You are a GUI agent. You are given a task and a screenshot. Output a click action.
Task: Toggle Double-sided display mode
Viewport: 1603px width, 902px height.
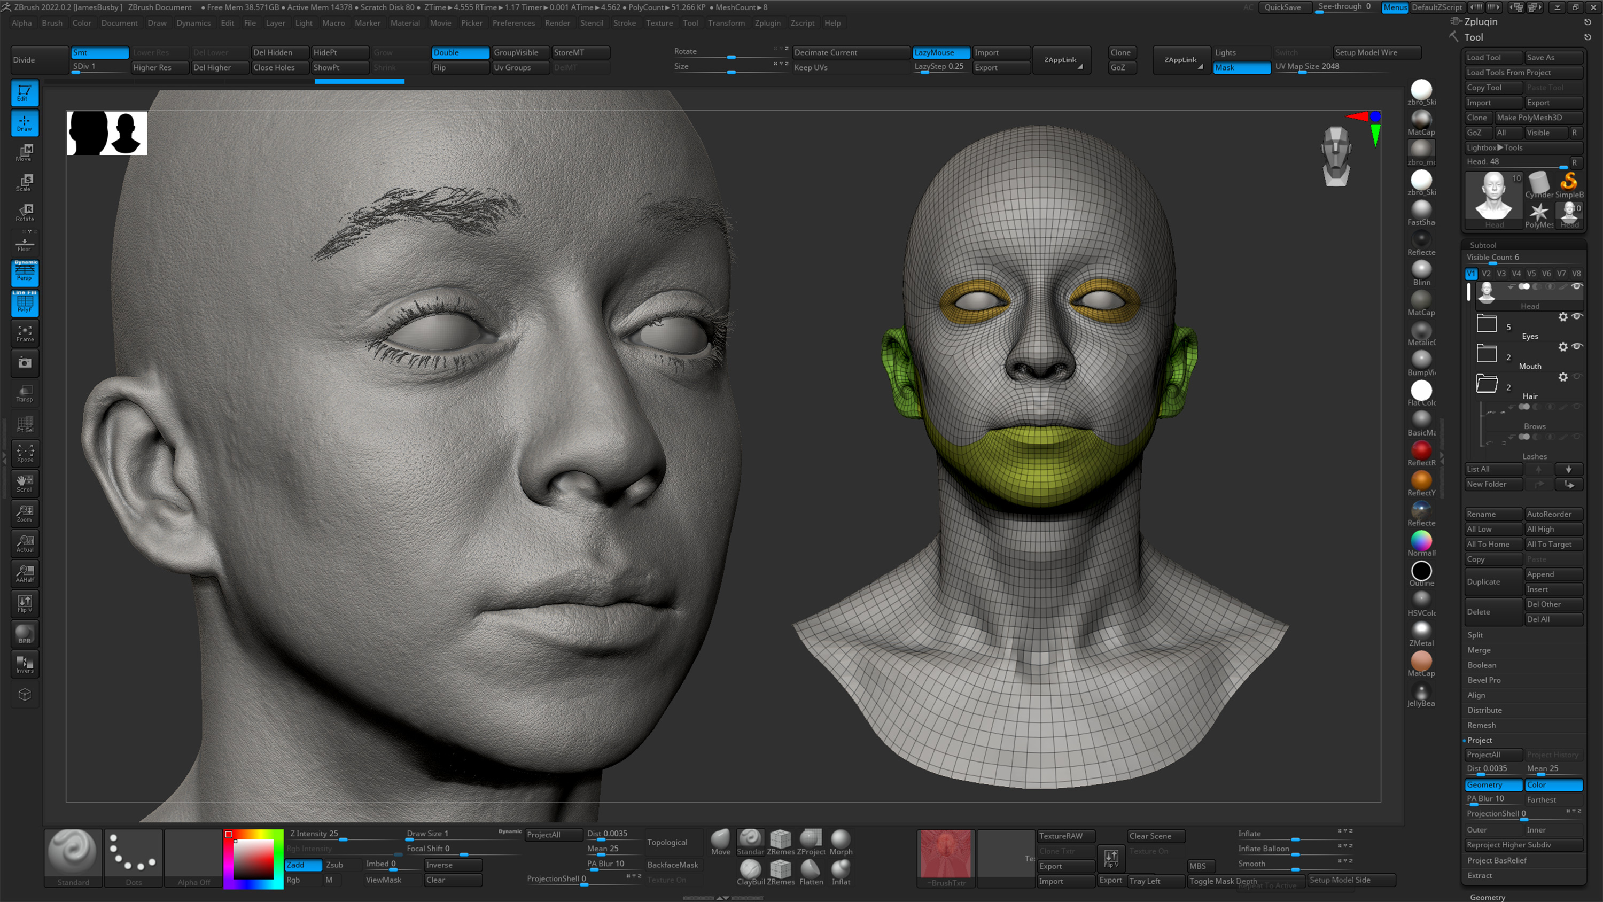click(x=460, y=52)
